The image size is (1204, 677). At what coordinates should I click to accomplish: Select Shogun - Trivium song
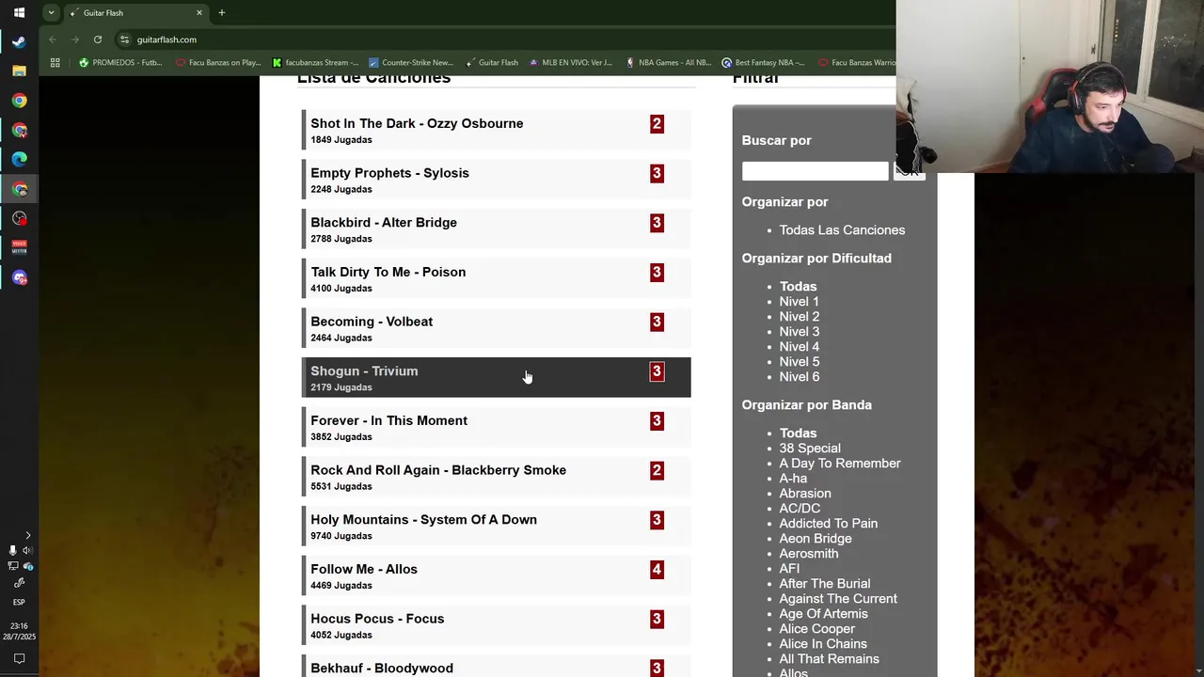(x=496, y=377)
